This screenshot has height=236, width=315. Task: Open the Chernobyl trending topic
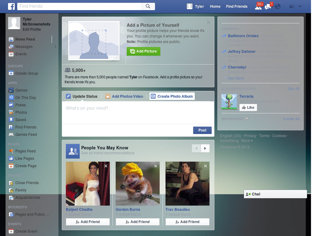click(237, 67)
